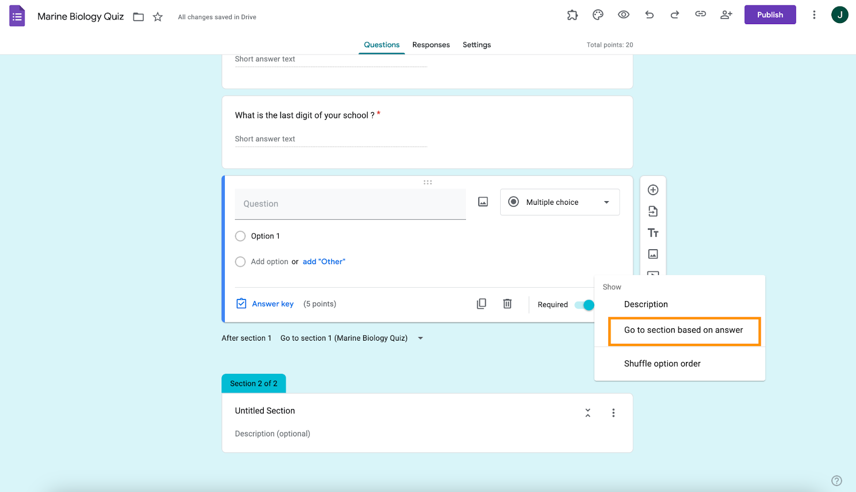The image size is (856, 492).
Task: Open the add-ons puzzle icon
Action: pyautogui.click(x=572, y=15)
